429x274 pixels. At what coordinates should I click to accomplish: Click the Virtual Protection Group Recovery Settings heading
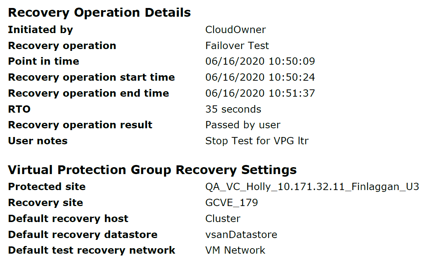point(152,170)
